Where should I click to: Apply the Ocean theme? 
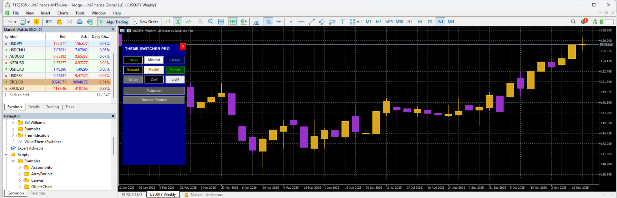coord(175,60)
